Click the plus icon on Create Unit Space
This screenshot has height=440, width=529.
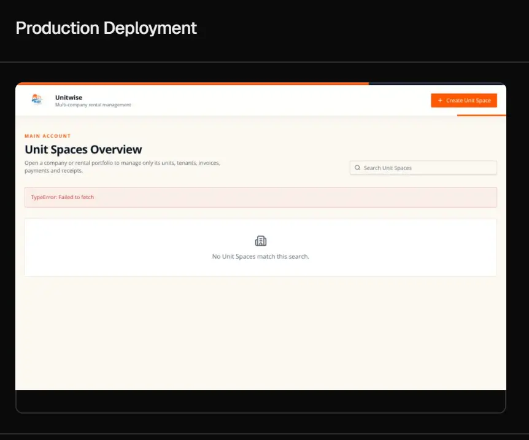(440, 100)
